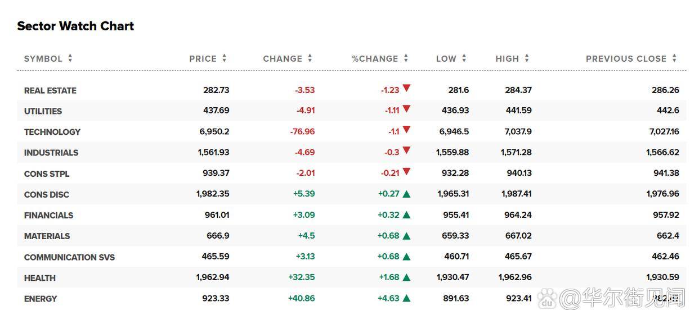Open the REAL ESTATE sector link
The image size is (699, 324).
[x=50, y=90]
